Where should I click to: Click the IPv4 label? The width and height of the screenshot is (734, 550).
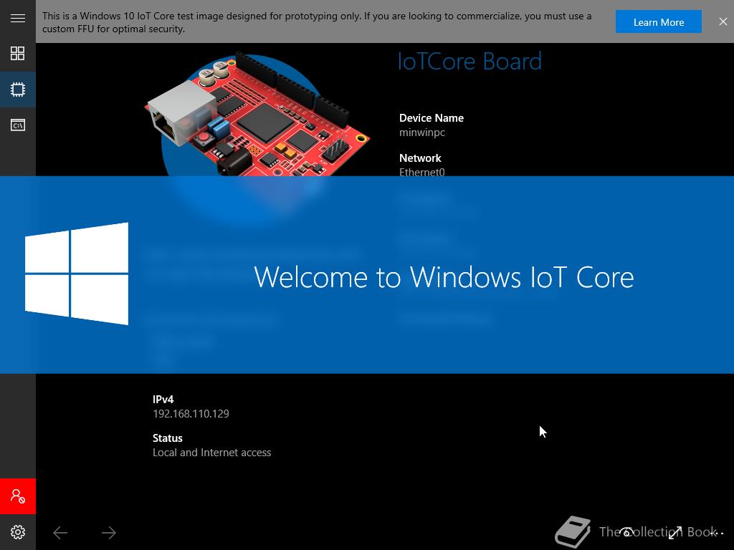(163, 400)
